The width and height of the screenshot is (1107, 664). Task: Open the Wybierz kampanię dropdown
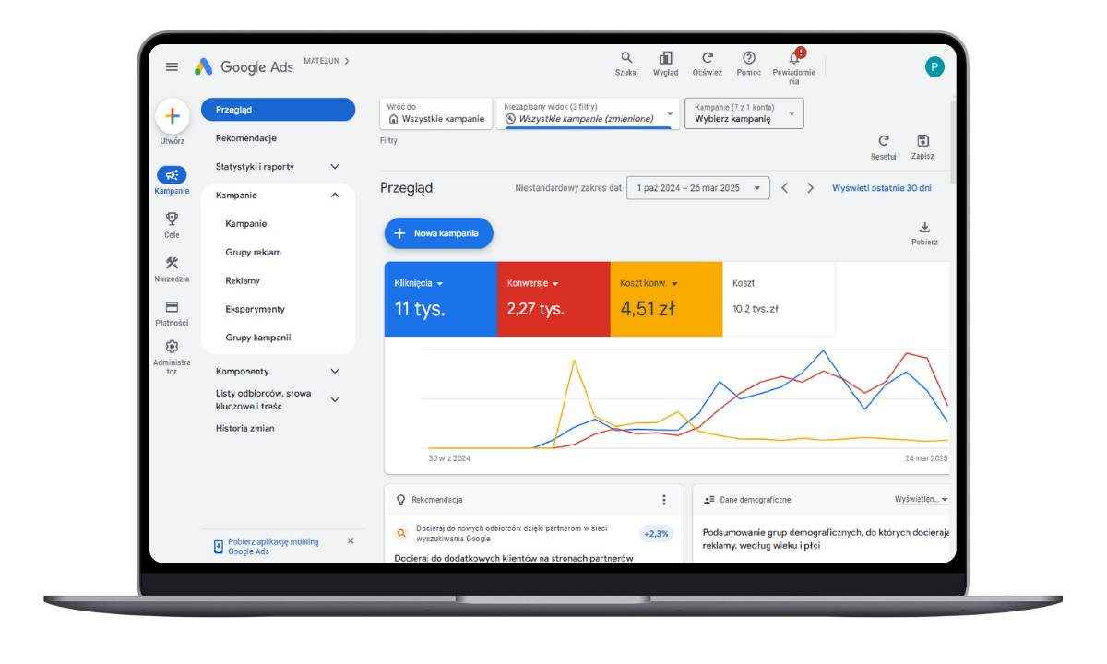point(744,113)
